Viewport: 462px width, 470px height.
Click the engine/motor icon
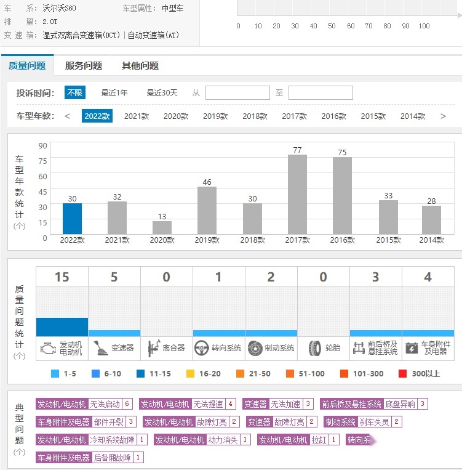(48, 348)
